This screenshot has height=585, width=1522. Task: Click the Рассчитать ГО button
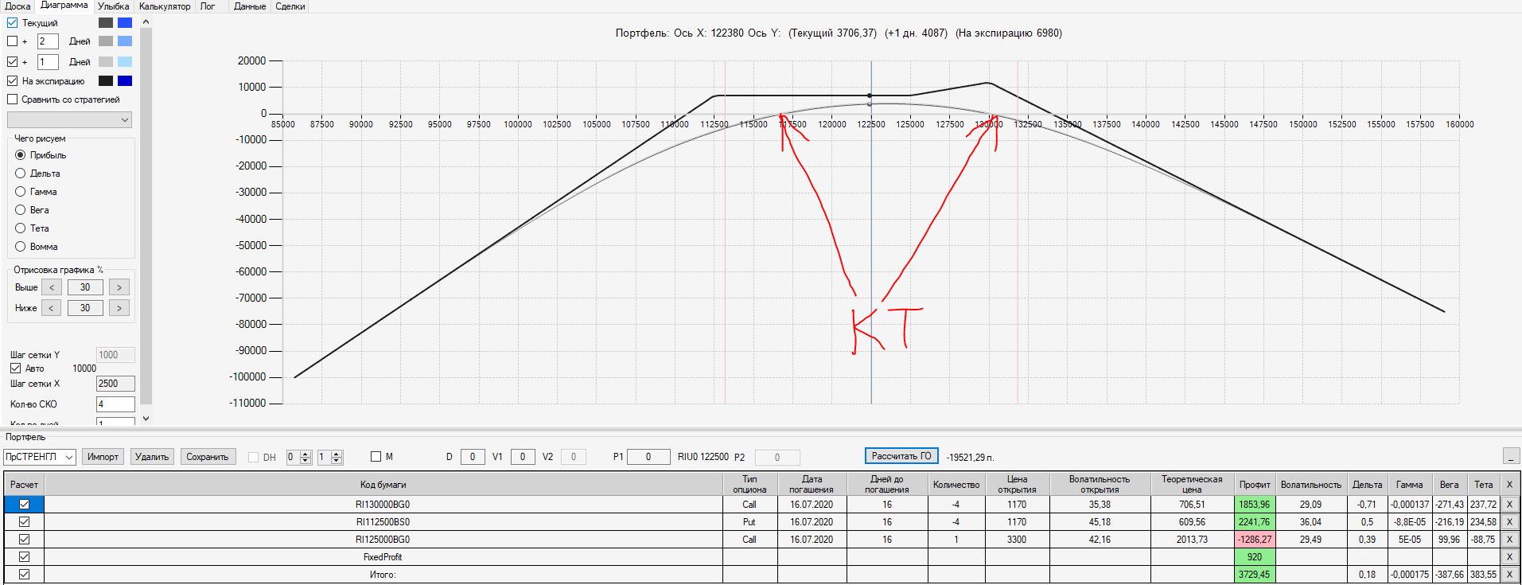pyautogui.click(x=901, y=456)
